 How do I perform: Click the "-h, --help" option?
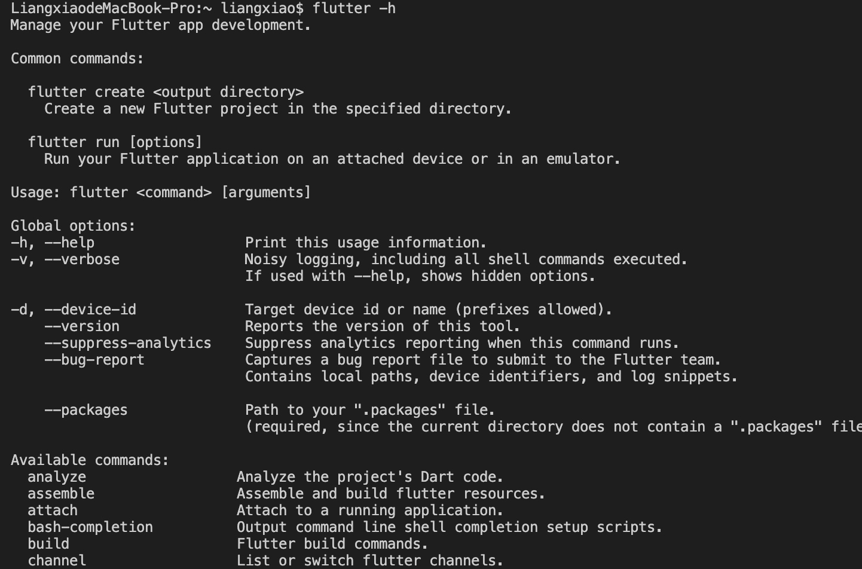coord(53,243)
